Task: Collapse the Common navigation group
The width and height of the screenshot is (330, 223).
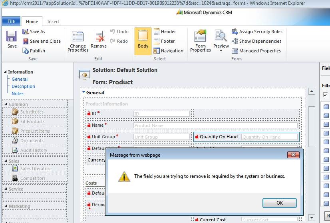Action: pos(6,104)
